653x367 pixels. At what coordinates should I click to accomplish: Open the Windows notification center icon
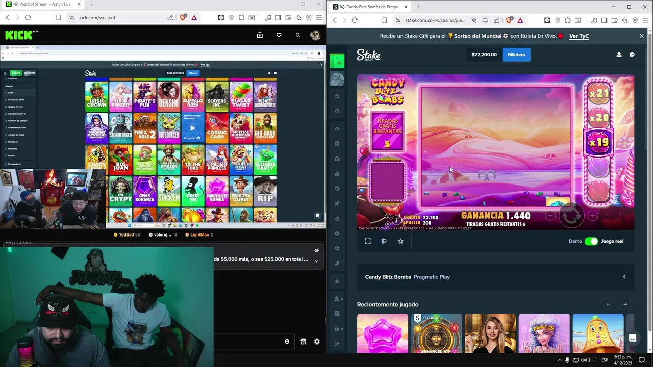click(x=642, y=360)
